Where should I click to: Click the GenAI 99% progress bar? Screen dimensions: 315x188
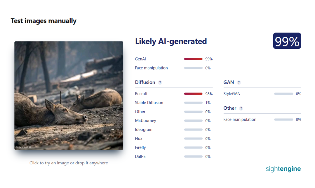[x=193, y=59]
